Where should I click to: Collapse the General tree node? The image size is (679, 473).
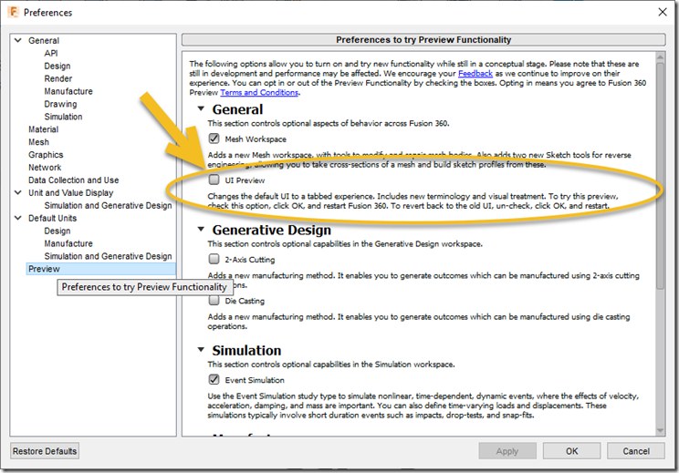[x=18, y=40]
